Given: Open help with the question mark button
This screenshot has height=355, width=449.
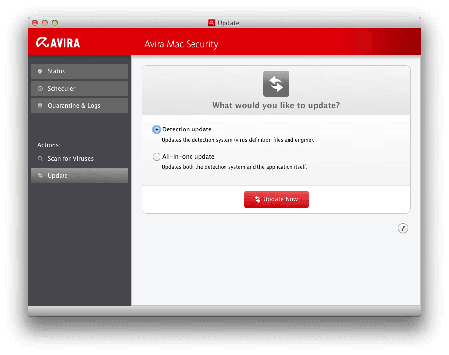Looking at the screenshot, I should pyautogui.click(x=403, y=228).
